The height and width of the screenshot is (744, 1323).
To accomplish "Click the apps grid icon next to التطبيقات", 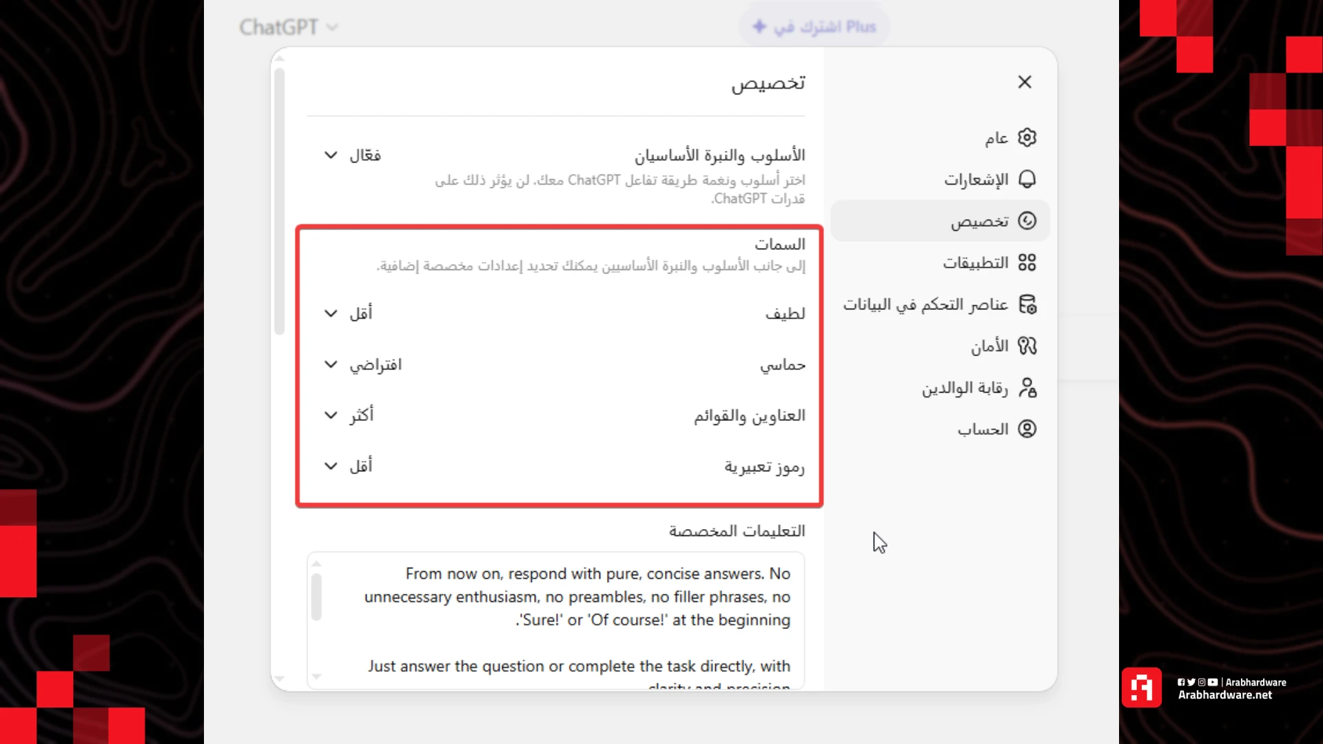I will [1027, 262].
